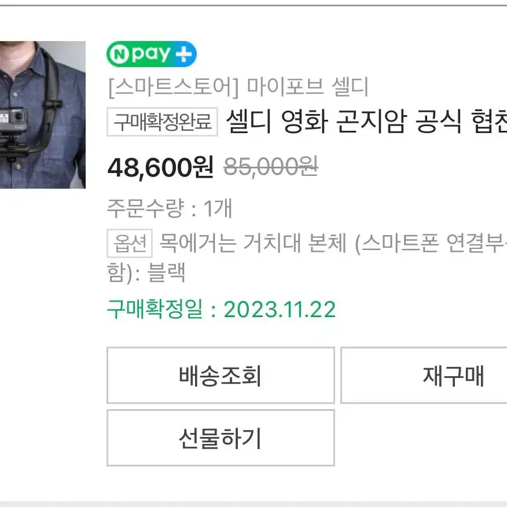Click the 공식 word in product title

(439, 122)
